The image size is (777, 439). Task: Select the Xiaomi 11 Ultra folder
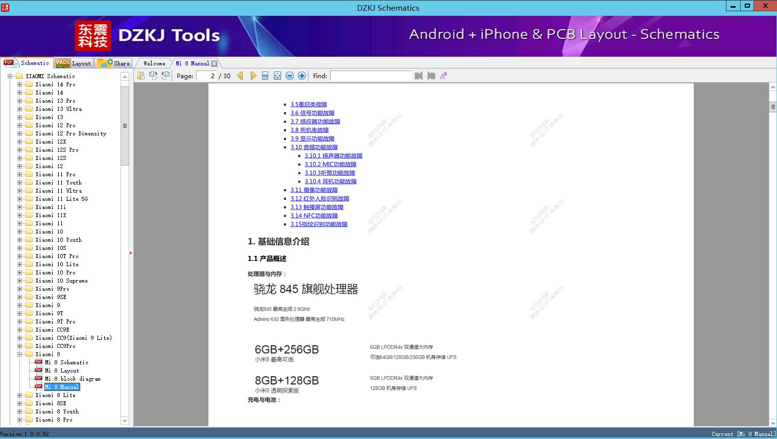(x=58, y=191)
